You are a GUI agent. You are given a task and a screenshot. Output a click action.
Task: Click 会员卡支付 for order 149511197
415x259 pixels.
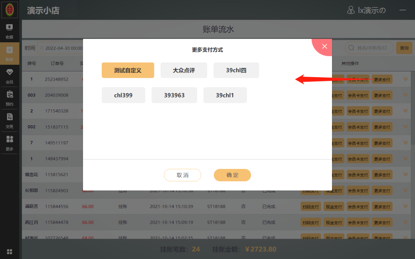coord(358,143)
